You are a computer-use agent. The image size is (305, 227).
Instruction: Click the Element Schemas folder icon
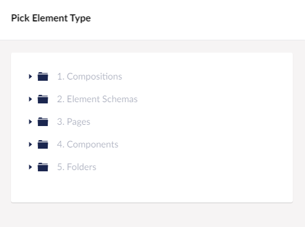click(x=43, y=99)
